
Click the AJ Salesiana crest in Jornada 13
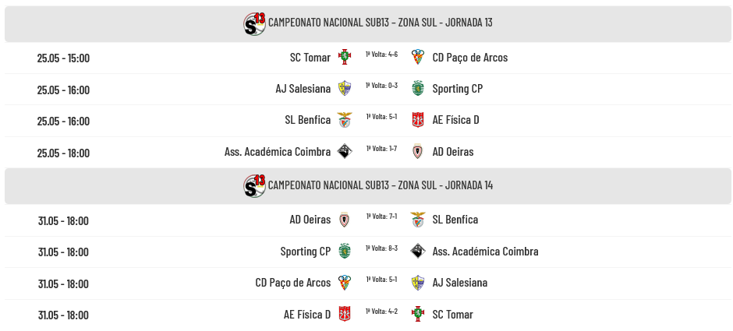pyautogui.click(x=345, y=88)
